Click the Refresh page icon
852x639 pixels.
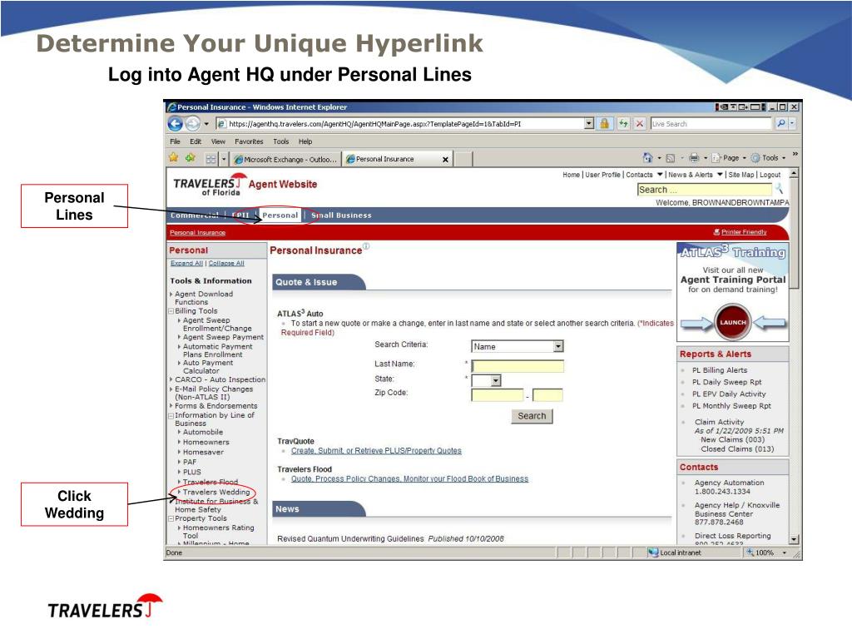(x=622, y=124)
